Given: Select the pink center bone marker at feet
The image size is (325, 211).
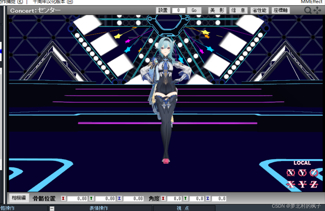Looking at the screenshot, I should (x=166, y=161).
